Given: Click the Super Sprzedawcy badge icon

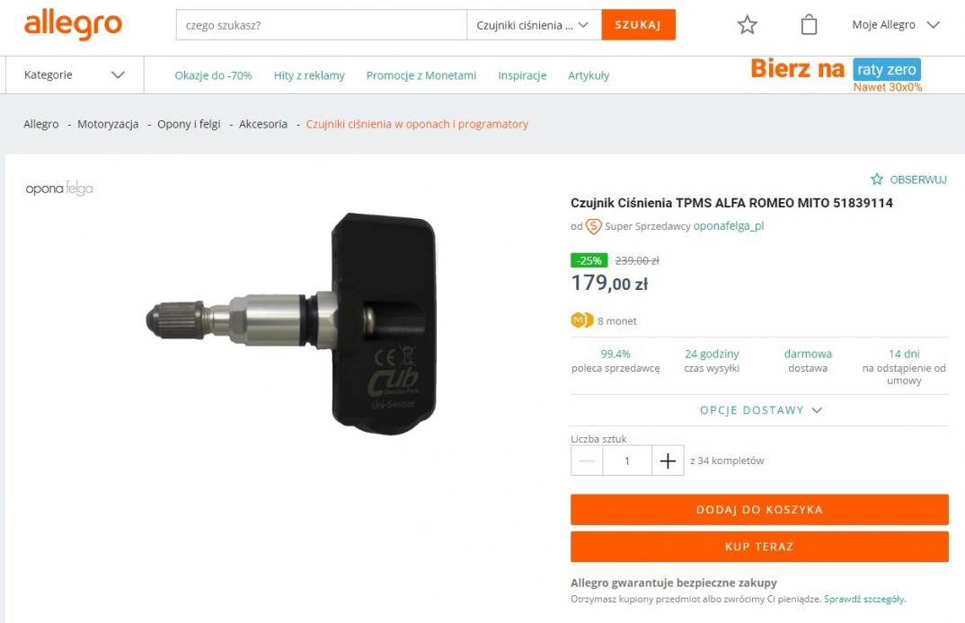Looking at the screenshot, I should coord(593,226).
